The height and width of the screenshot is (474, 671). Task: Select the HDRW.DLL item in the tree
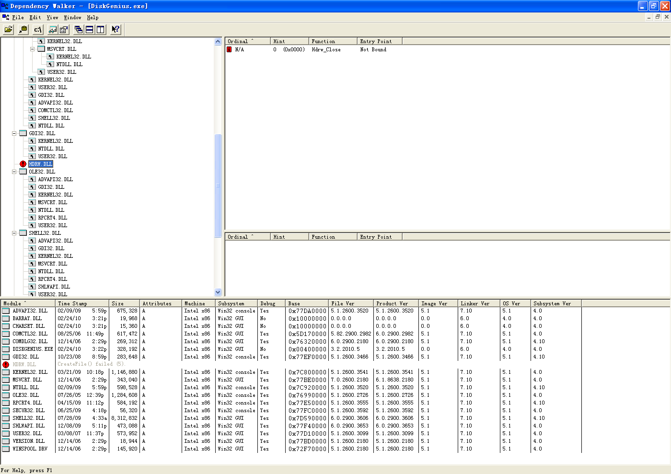41,164
